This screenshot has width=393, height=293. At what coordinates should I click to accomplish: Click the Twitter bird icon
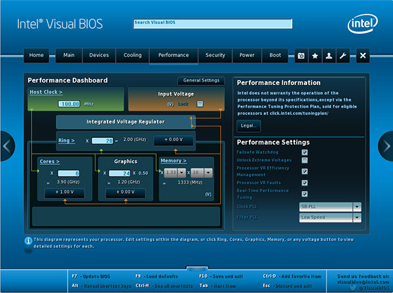pos(352,288)
